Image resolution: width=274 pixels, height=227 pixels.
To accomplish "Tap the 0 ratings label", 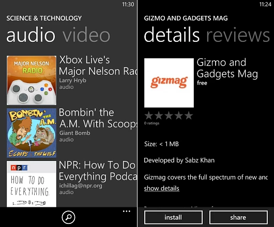I will tap(151, 123).
